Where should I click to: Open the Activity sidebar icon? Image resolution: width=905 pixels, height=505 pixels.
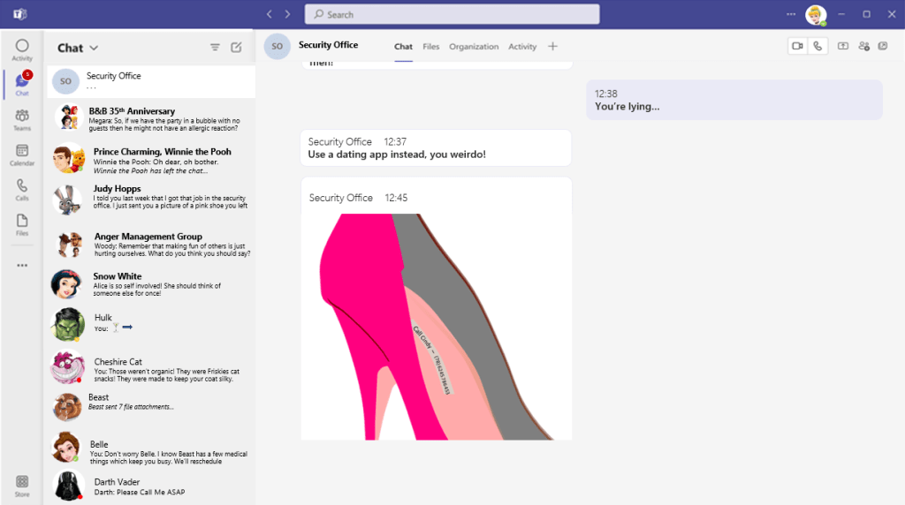pyautogui.click(x=22, y=49)
